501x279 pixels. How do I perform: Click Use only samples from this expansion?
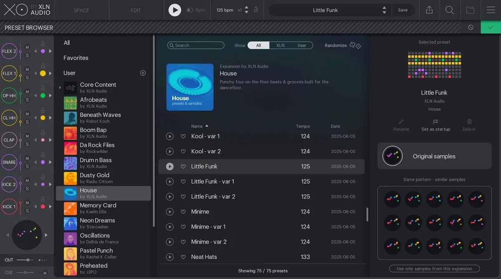click(x=434, y=269)
